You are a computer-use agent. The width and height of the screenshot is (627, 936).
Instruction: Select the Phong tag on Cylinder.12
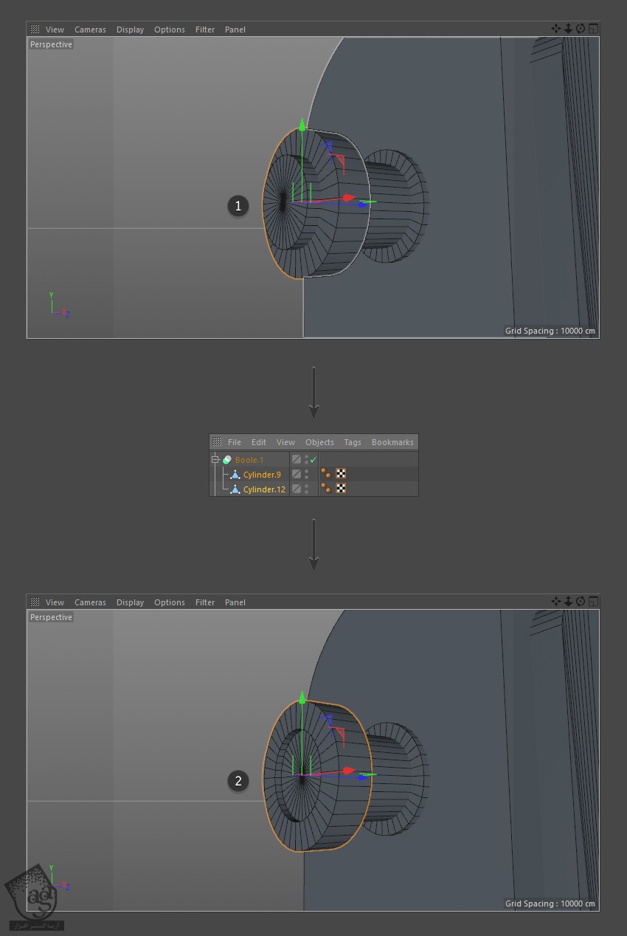pos(326,489)
